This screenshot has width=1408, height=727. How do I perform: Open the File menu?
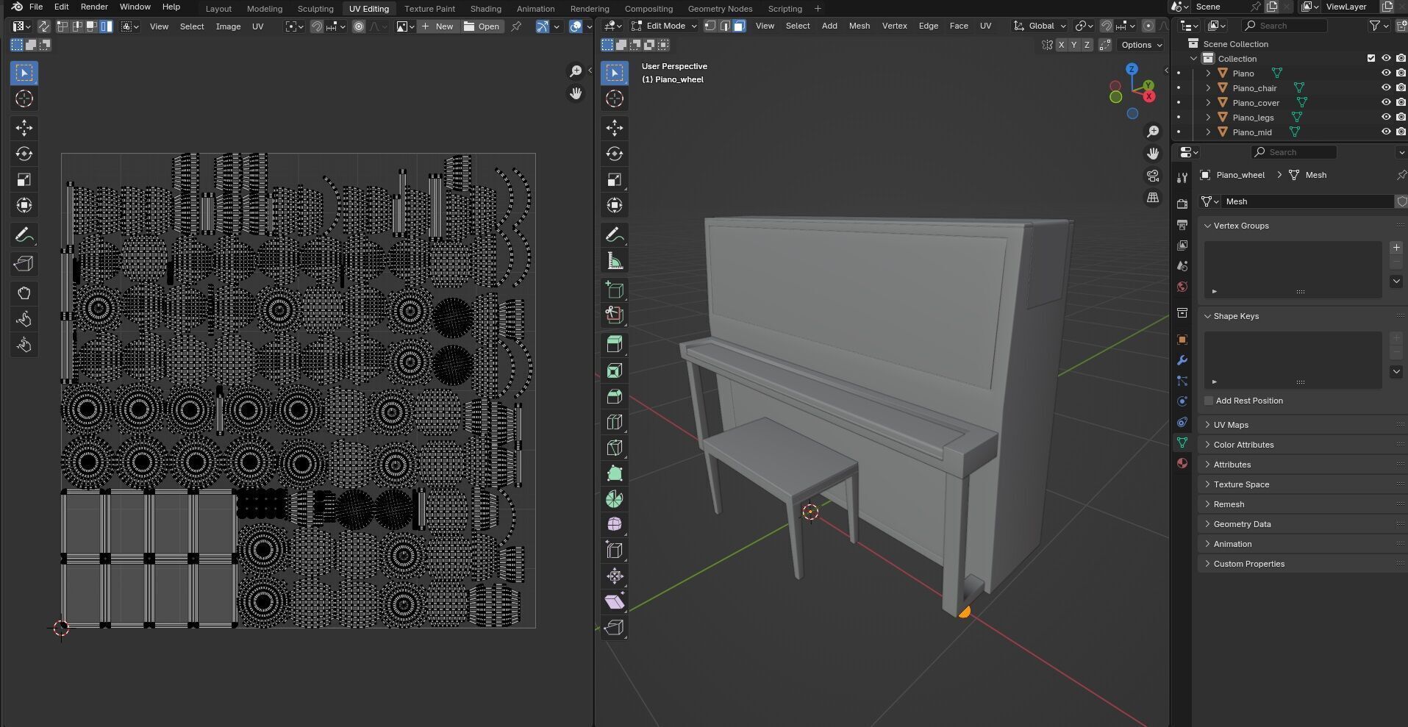click(35, 7)
